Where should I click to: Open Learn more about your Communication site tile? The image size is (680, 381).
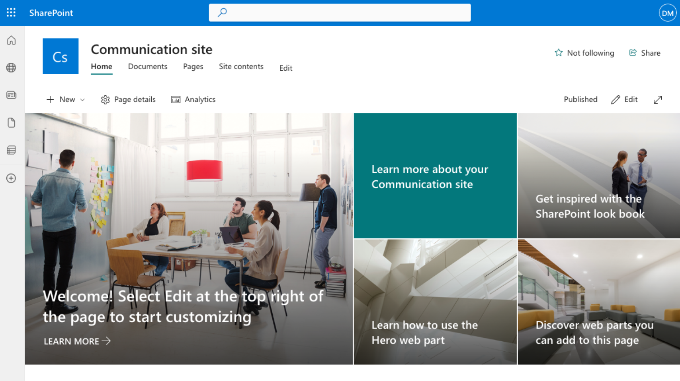tap(435, 176)
